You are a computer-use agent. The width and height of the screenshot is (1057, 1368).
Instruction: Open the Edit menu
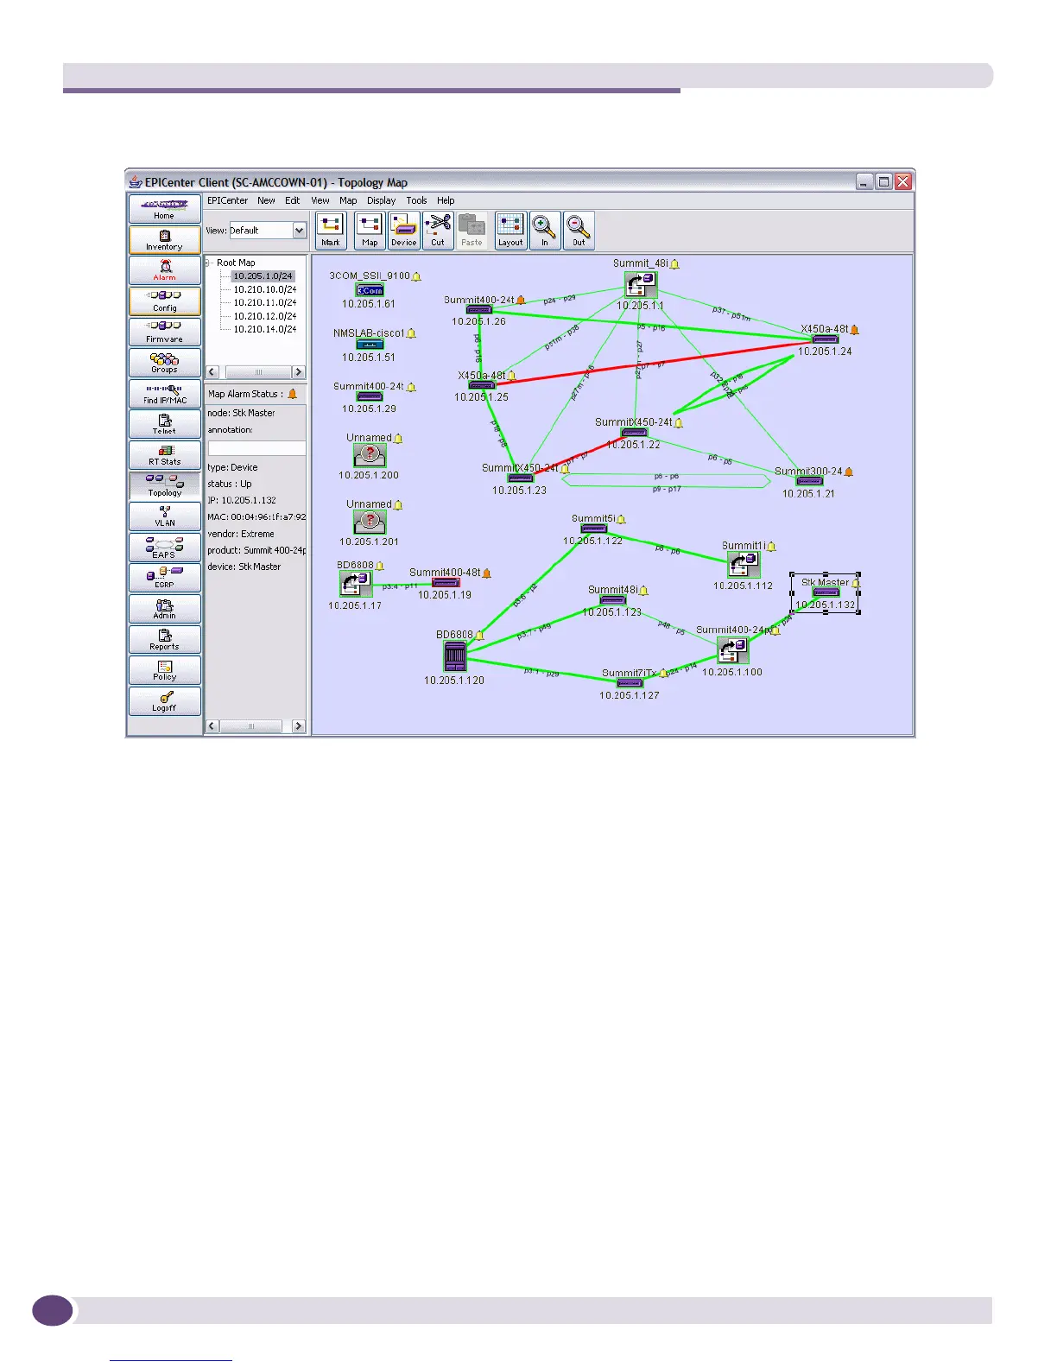[x=293, y=200]
